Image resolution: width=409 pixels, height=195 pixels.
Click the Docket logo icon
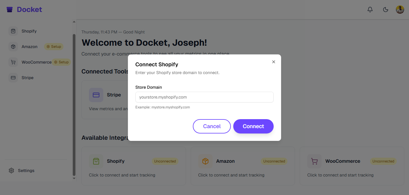point(10,9)
